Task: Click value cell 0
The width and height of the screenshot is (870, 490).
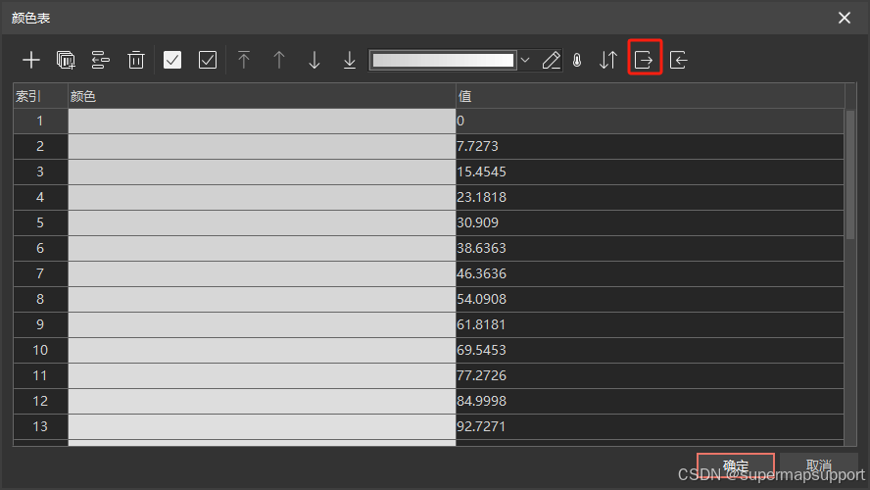Action: click(x=650, y=121)
